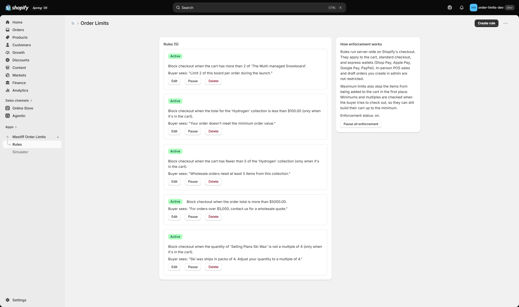Click the Shopify logo
519x307 pixels.
click(x=17, y=8)
